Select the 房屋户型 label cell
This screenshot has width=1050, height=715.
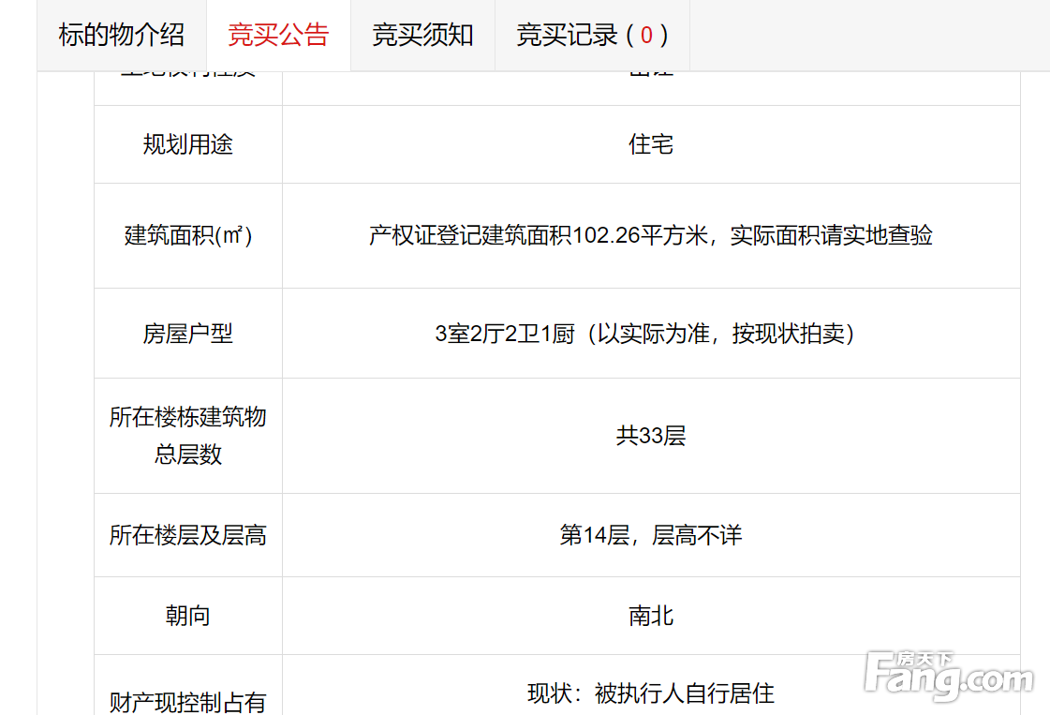click(x=187, y=334)
